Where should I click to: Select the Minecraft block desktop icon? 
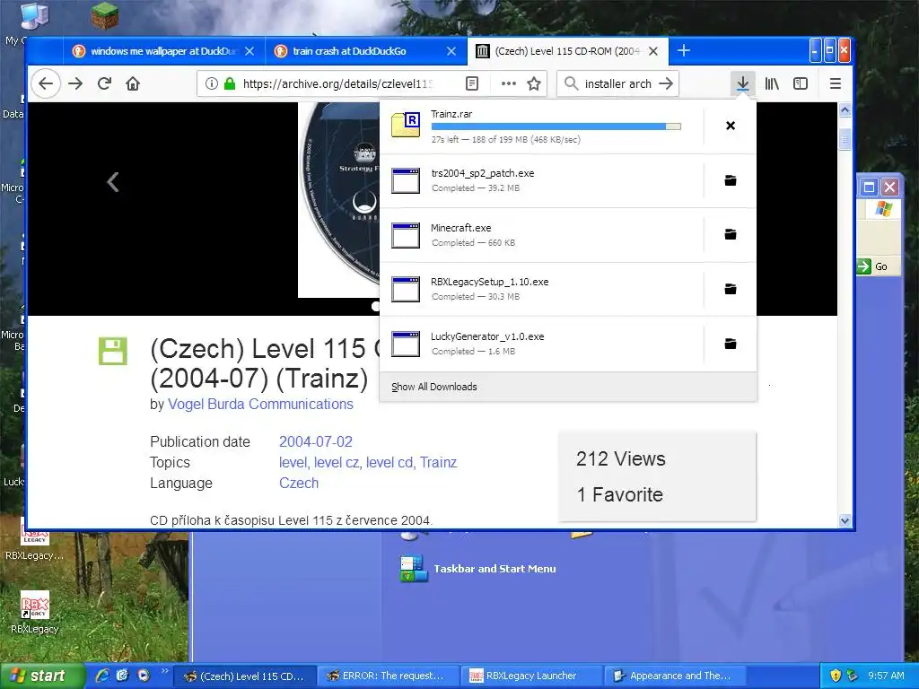tap(105, 16)
